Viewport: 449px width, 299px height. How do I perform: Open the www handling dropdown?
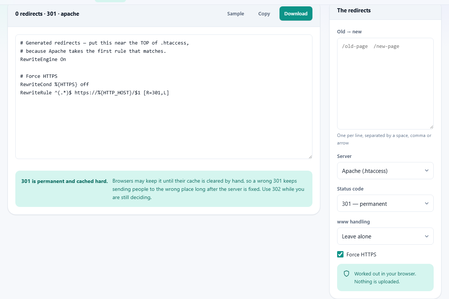[385, 236]
